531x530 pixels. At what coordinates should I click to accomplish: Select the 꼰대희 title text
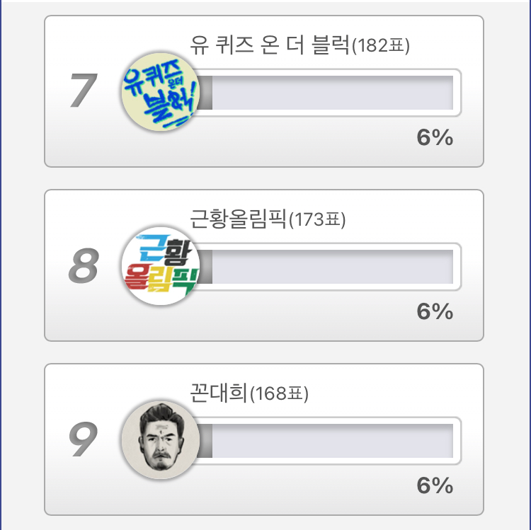[219, 393]
